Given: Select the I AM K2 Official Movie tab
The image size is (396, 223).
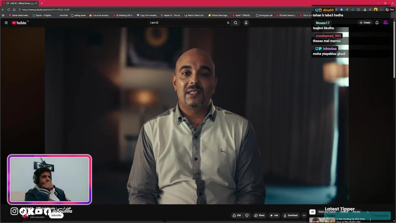Looking at the screenshot, I should click(x=20, y=3).
